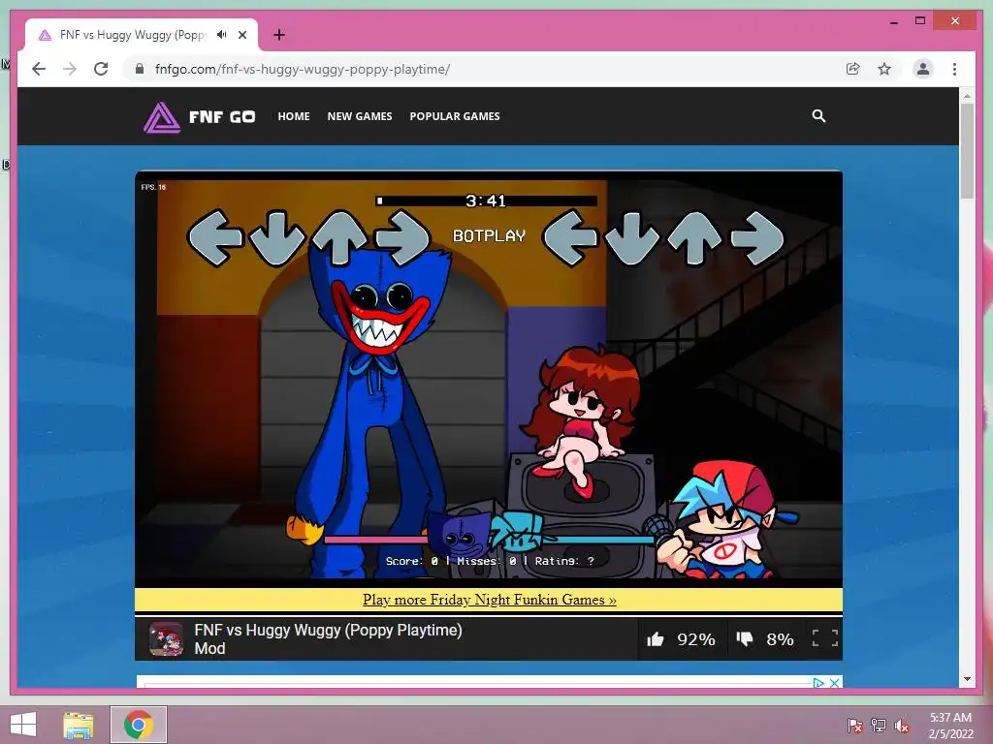Click the 92% like rating text
The width and height of the screenshot is (993, 744).
[x=696, y=639]
